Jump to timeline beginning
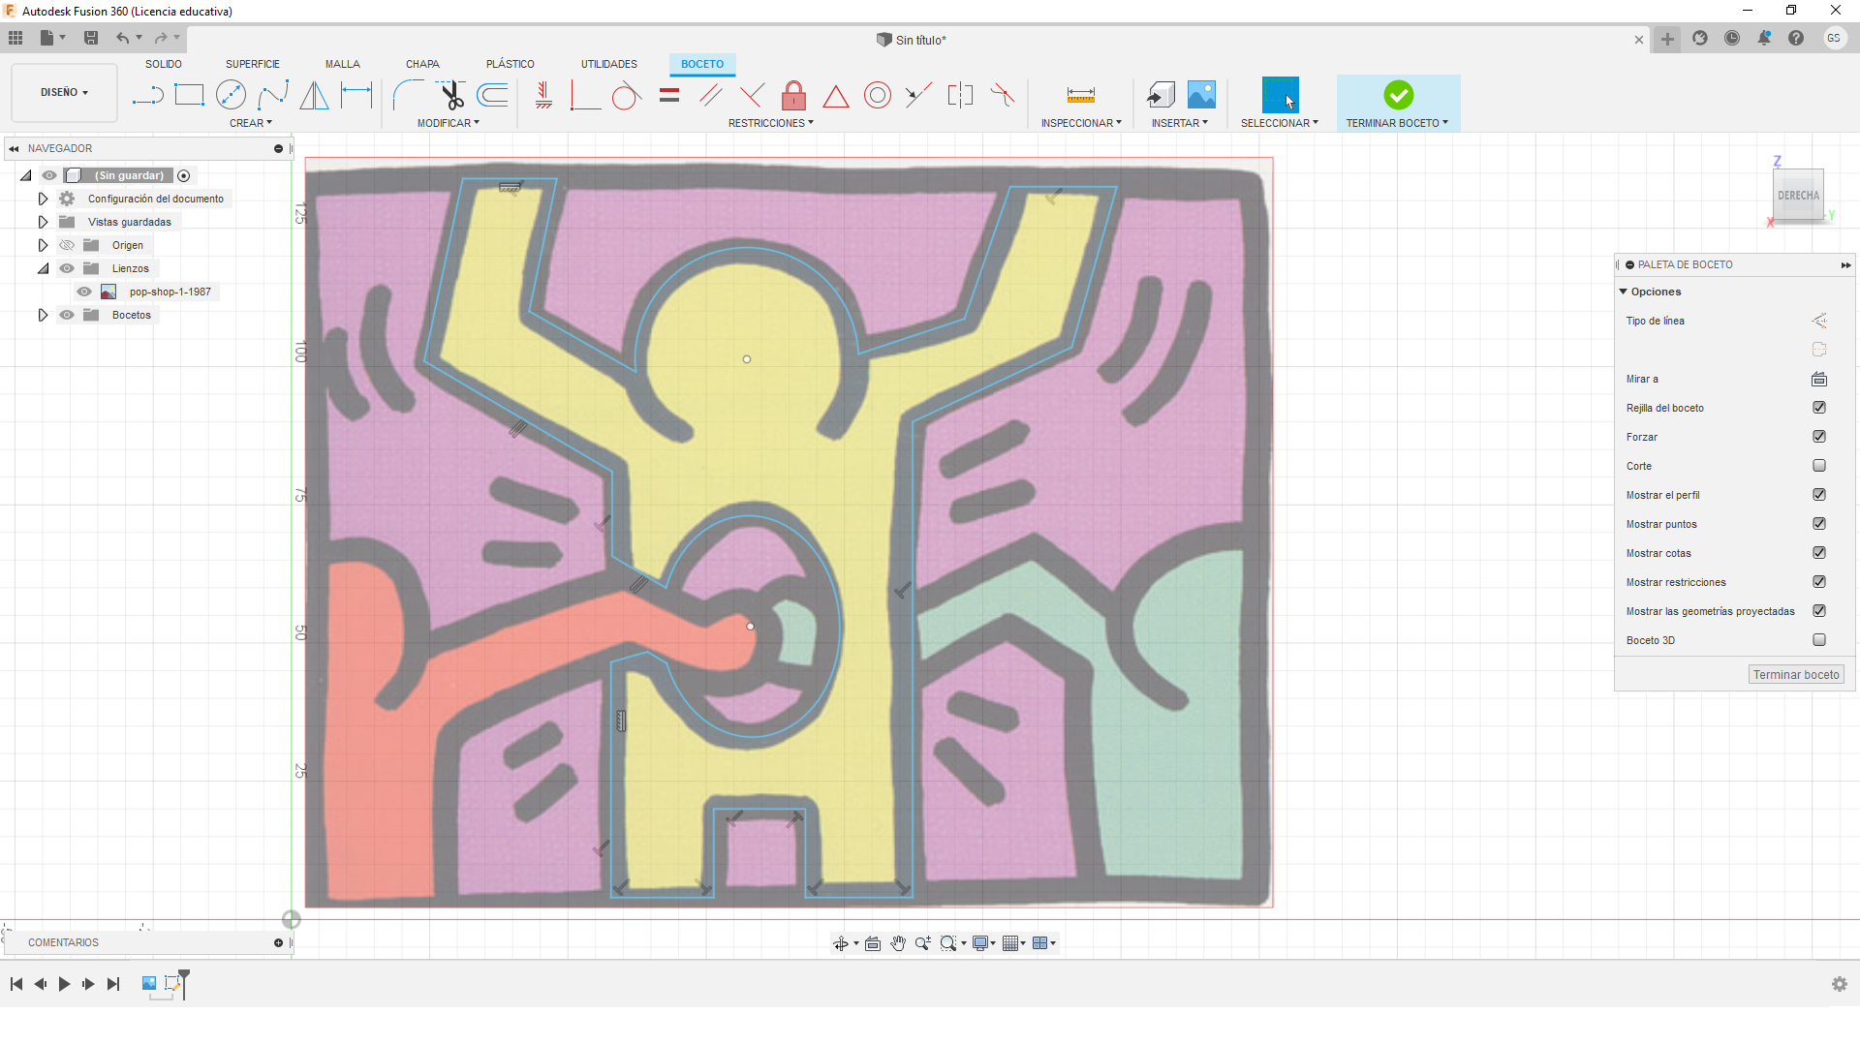 (x=16, y=984)
